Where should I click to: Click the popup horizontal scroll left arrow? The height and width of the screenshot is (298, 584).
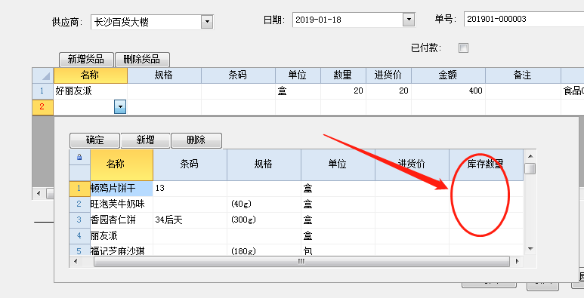coord(76,262)
